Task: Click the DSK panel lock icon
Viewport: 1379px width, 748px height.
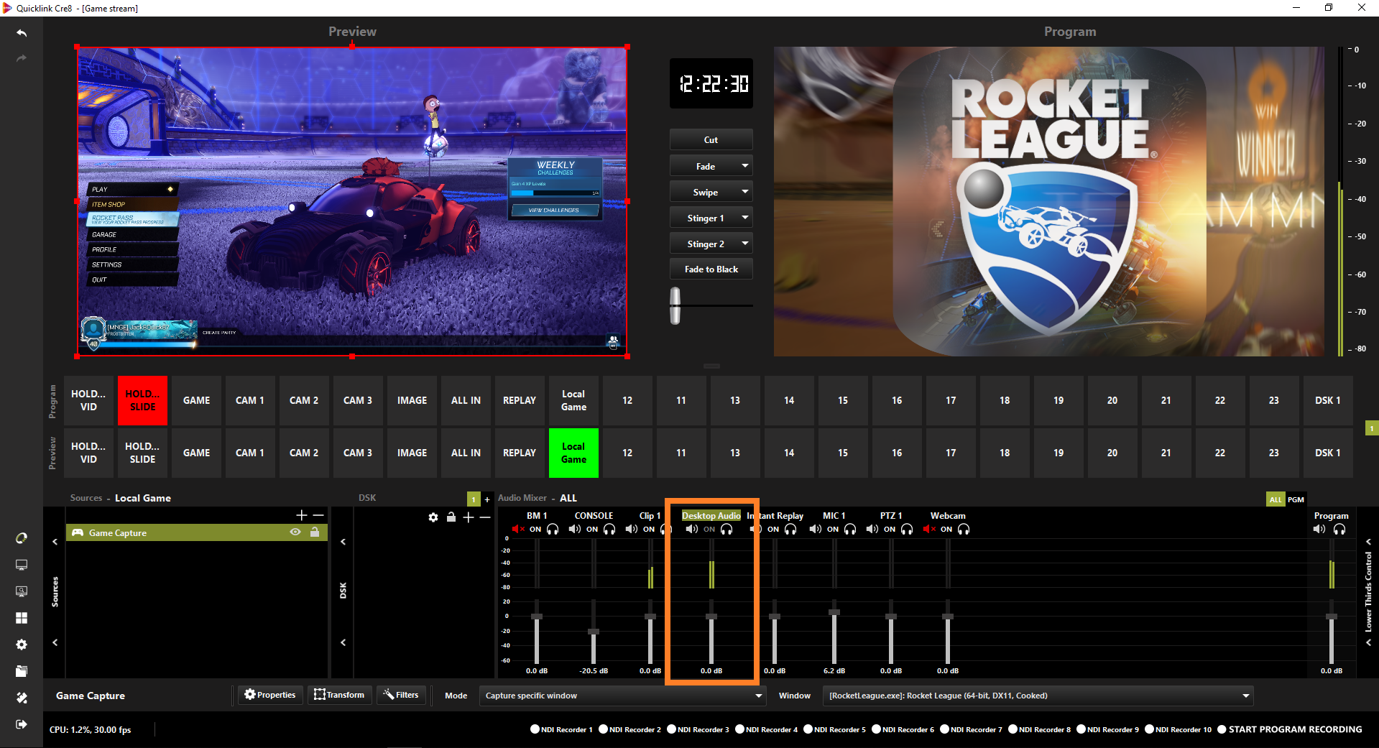Action: coord(451,517)
